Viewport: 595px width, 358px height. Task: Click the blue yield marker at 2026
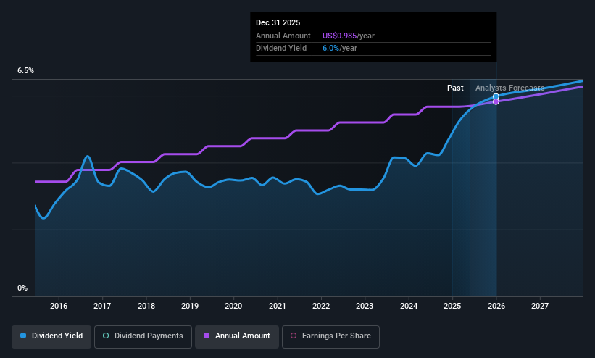496,96
